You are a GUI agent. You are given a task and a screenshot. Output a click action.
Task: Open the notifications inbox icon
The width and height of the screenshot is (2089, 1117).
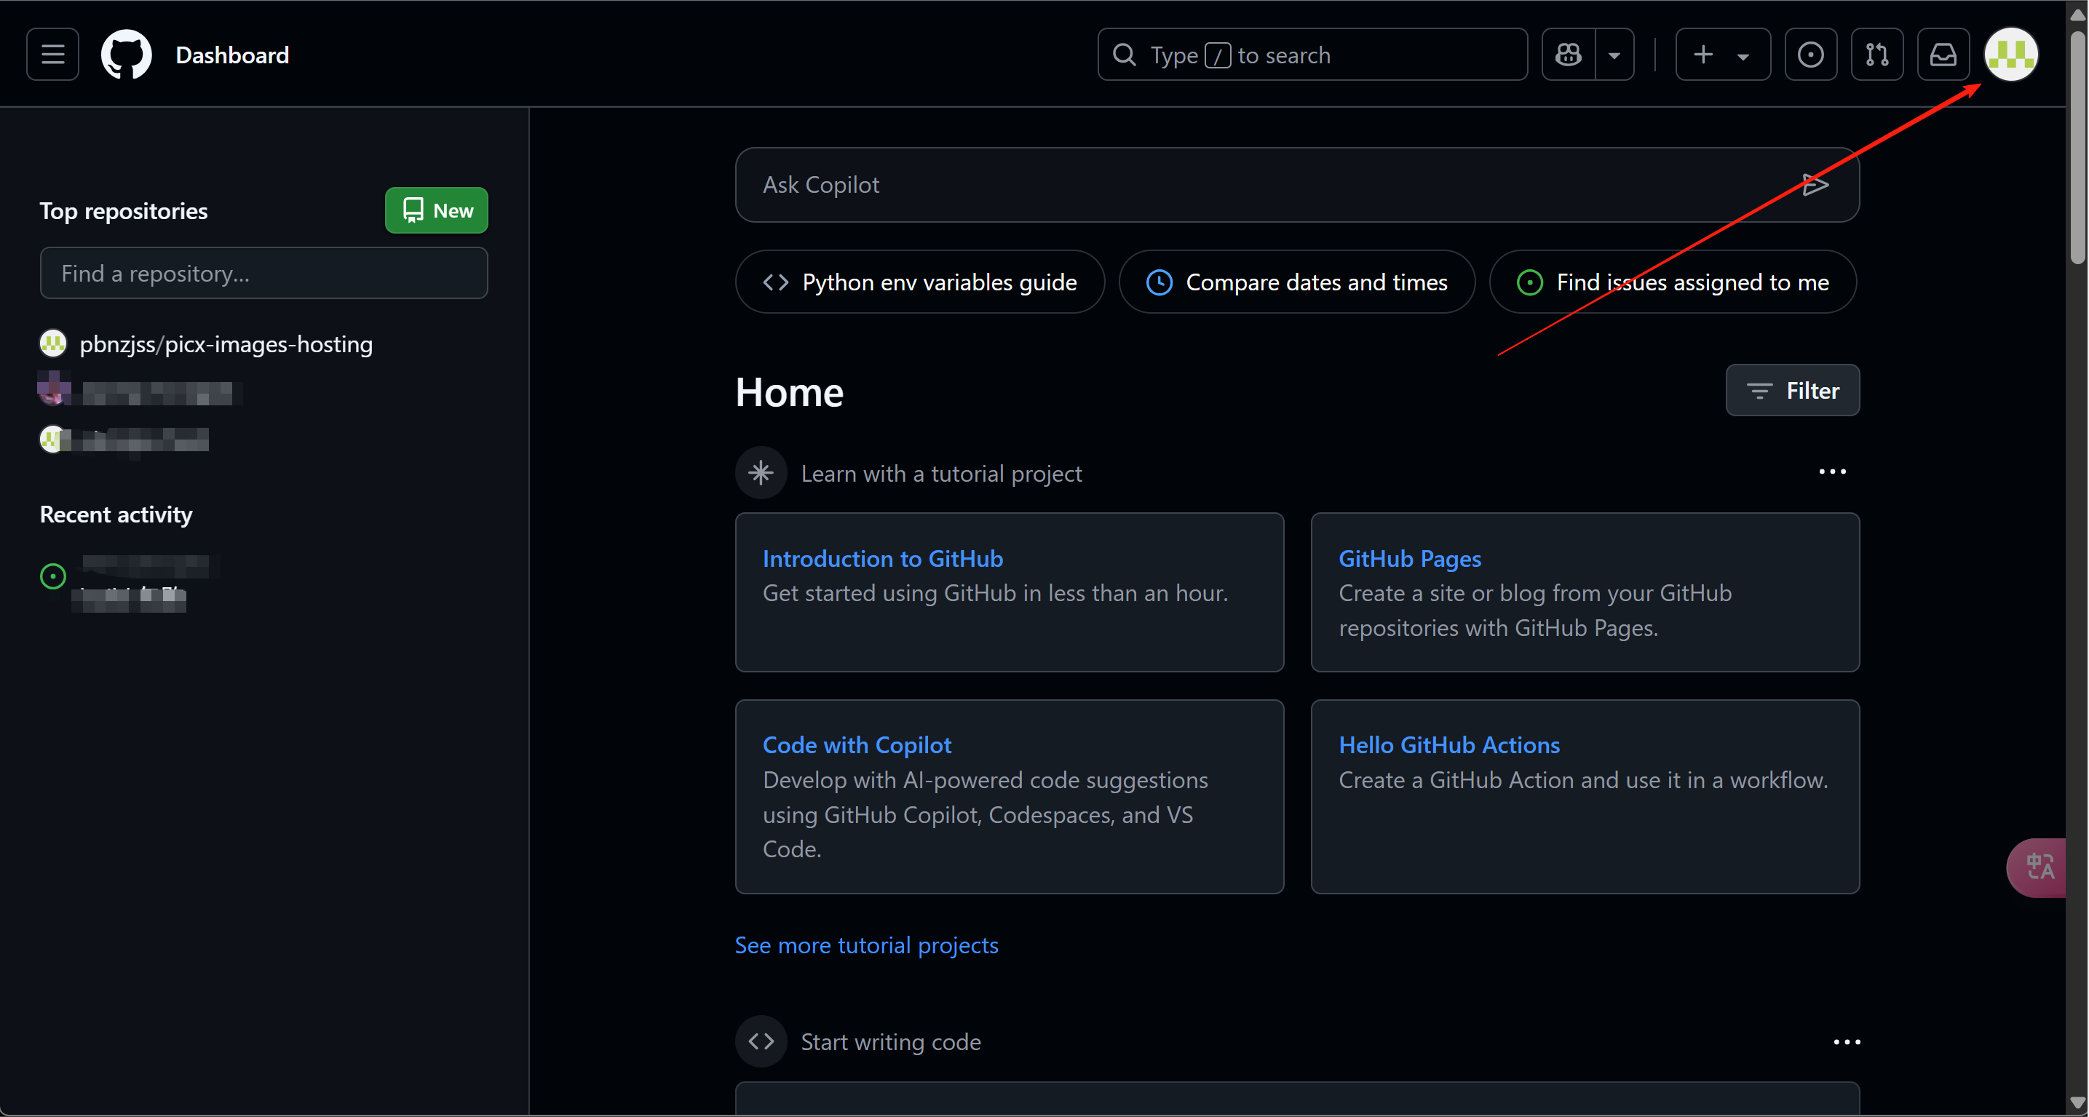tap(1943, 55)
